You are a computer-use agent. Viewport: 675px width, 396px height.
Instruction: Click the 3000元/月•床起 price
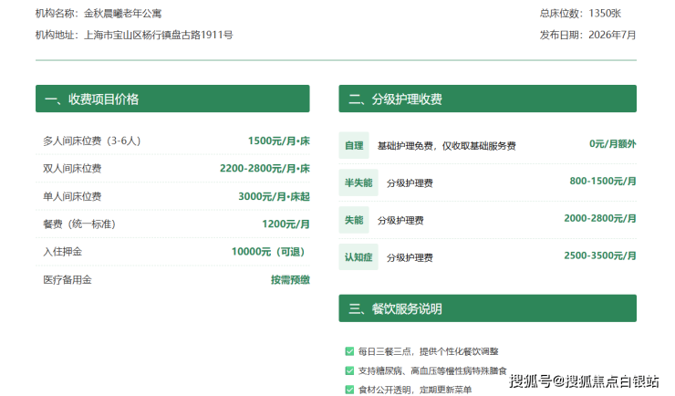(275, 196)
